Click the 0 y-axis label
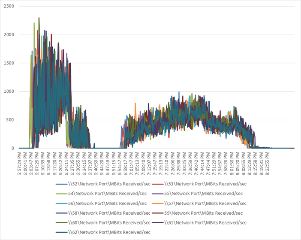This screenshot has height=240, width=301. point(13,148)
